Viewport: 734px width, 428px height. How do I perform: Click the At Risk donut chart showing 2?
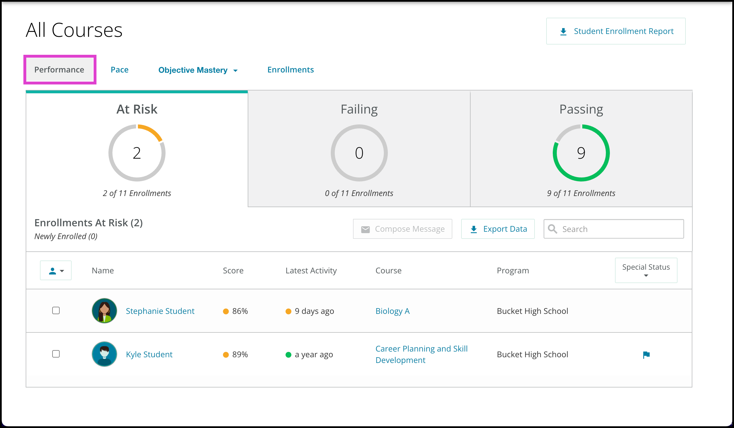coord(137,153)
